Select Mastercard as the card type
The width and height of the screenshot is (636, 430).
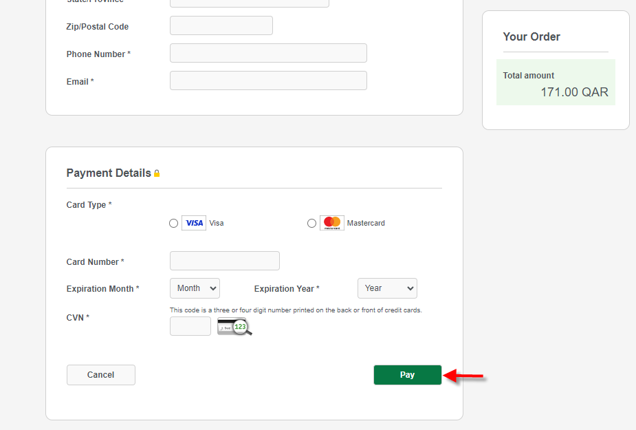311,222
